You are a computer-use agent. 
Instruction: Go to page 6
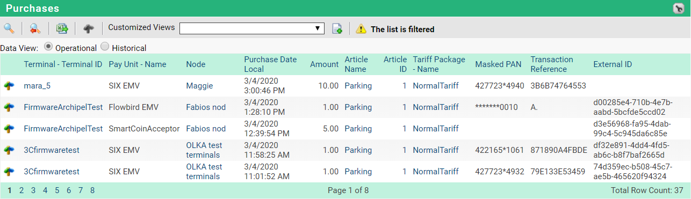click(x=69, y=190)
